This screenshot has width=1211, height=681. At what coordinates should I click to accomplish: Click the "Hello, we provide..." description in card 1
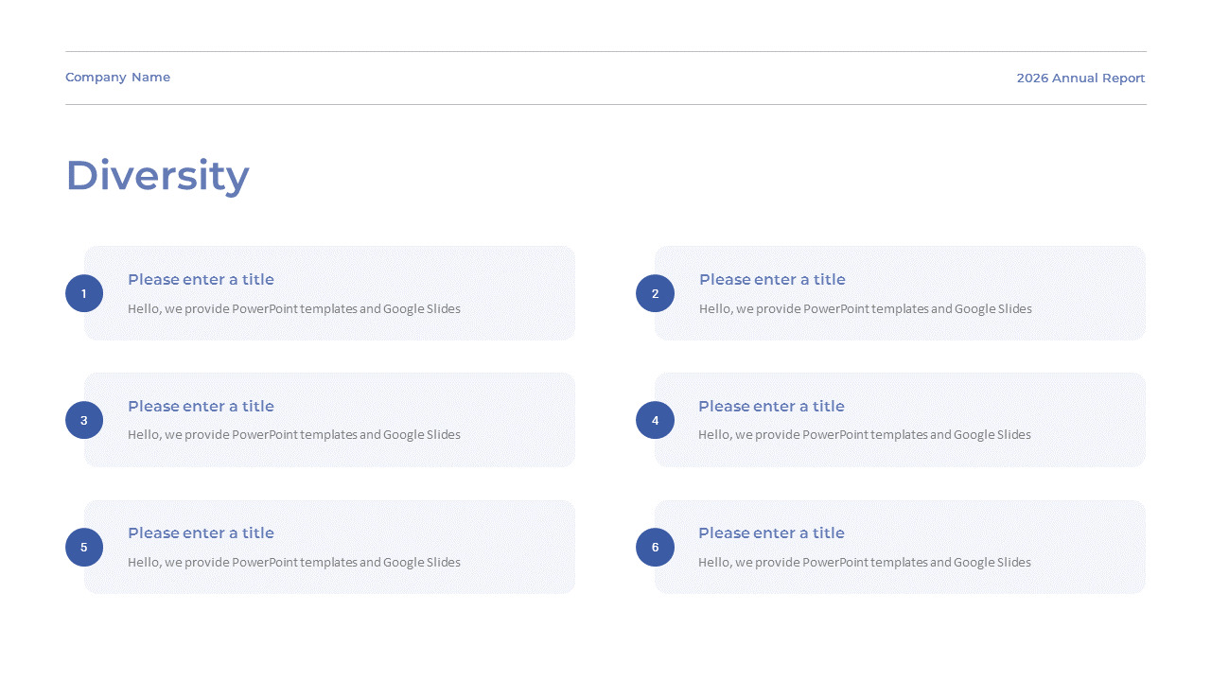[x=294, y=309]
